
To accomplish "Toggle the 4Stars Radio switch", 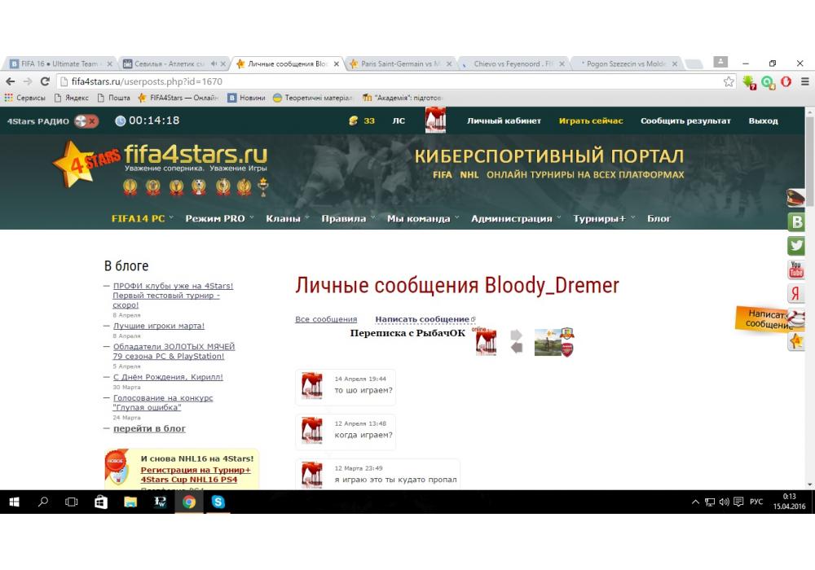I will pos(86,121).
